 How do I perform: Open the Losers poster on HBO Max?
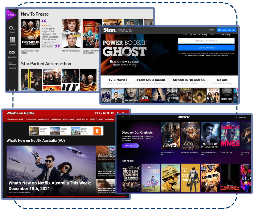click(x=210, y=178)
